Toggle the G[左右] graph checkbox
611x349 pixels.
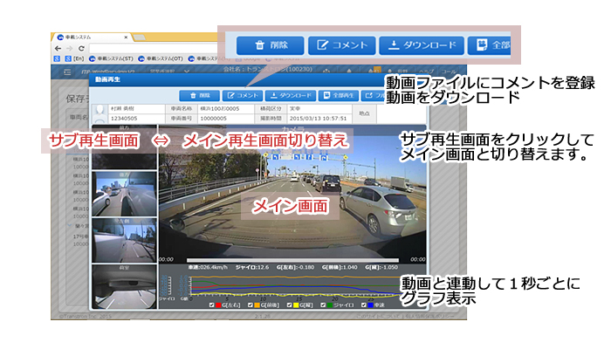[x=211, y=305]
